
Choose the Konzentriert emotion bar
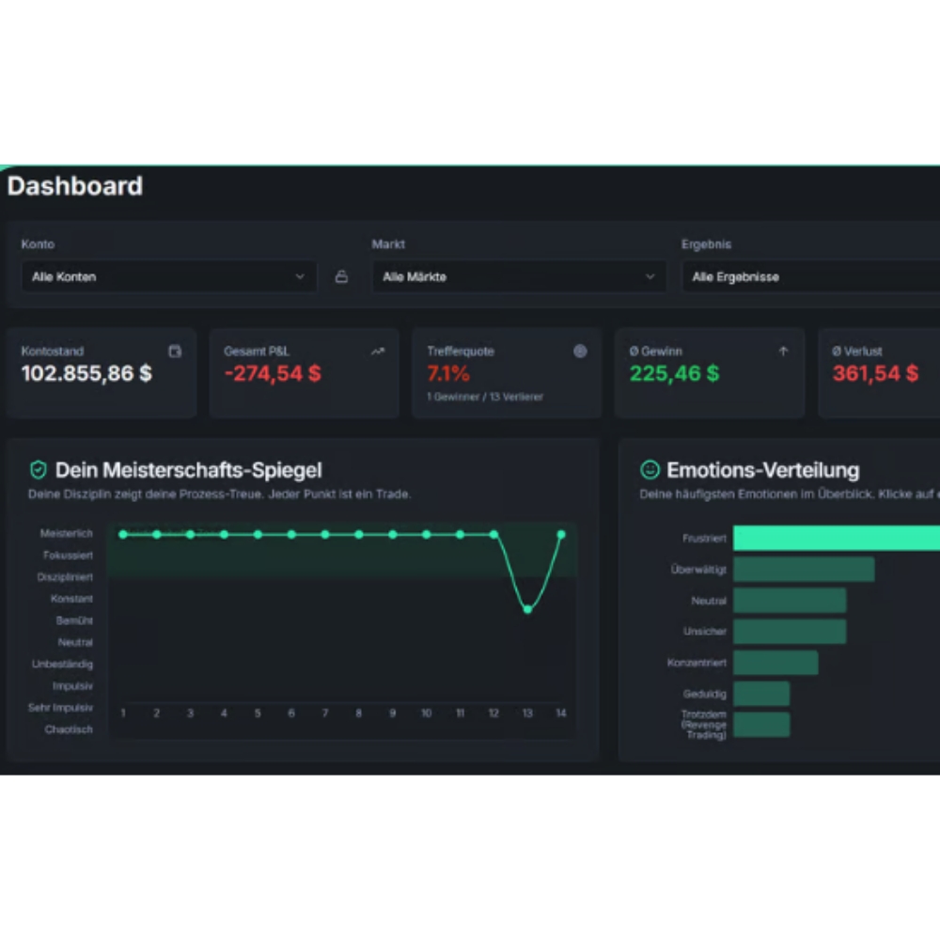[775, 663]
